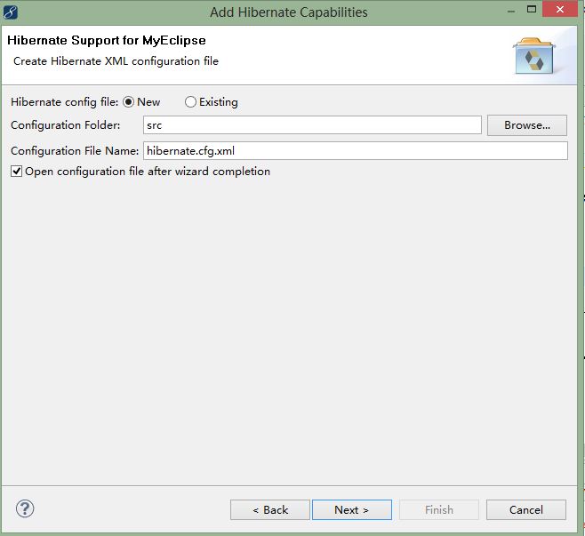Viewport: 585px width, 536px height.
Task: Click the disabled Finish button
Action: click(439, 509)
